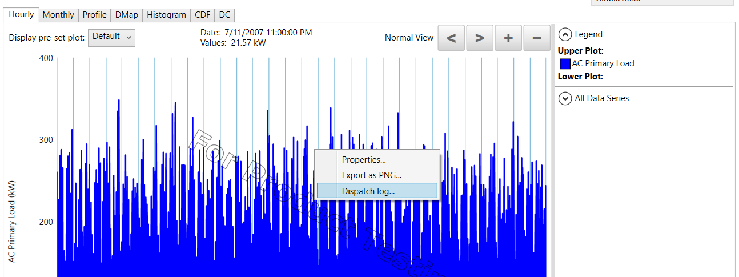
Task: Open the DMap tab
Action: coord(126,15)
